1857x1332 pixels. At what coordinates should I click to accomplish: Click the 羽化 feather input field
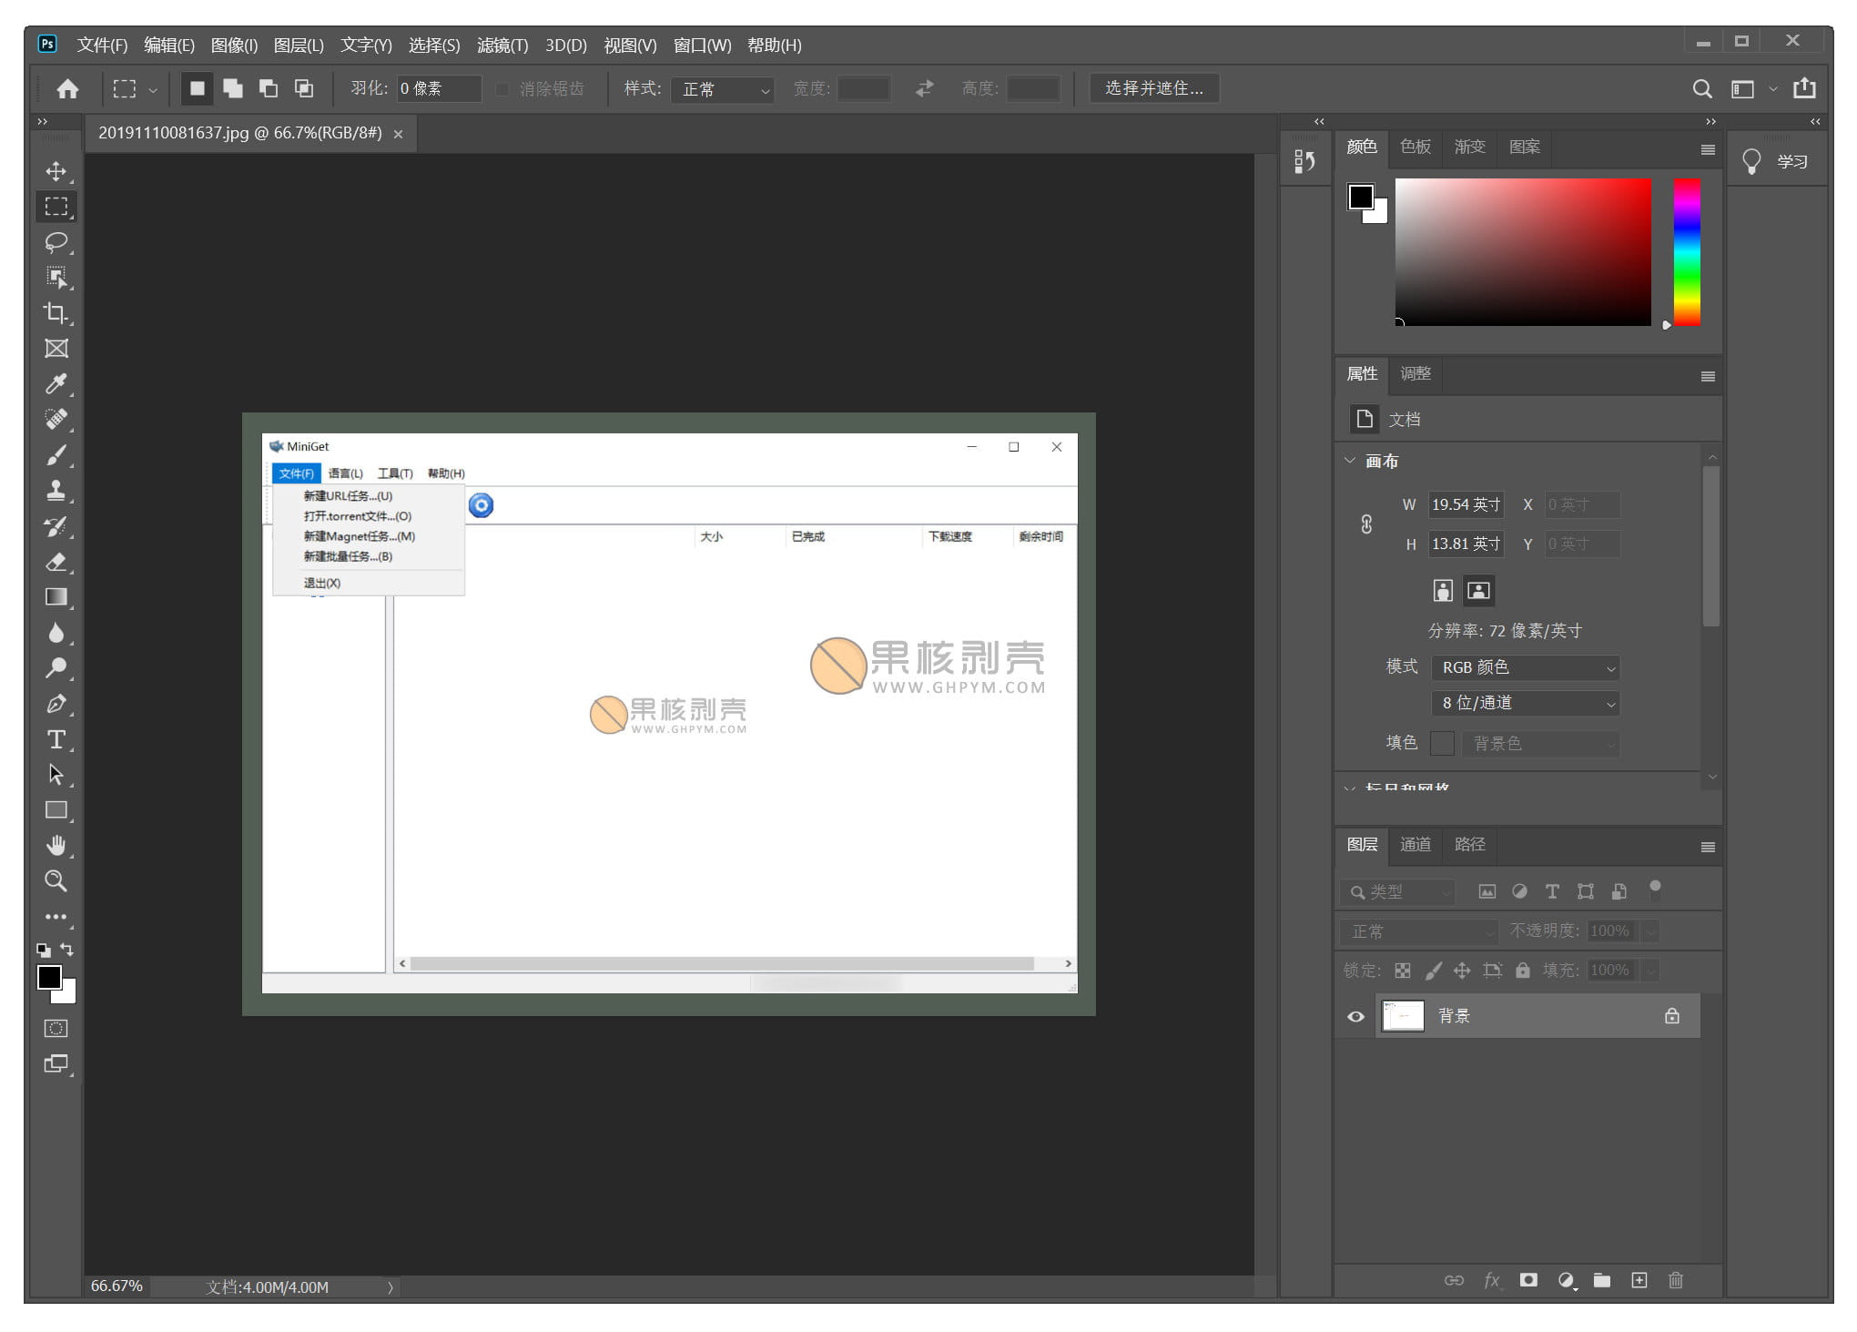[439, 89]
